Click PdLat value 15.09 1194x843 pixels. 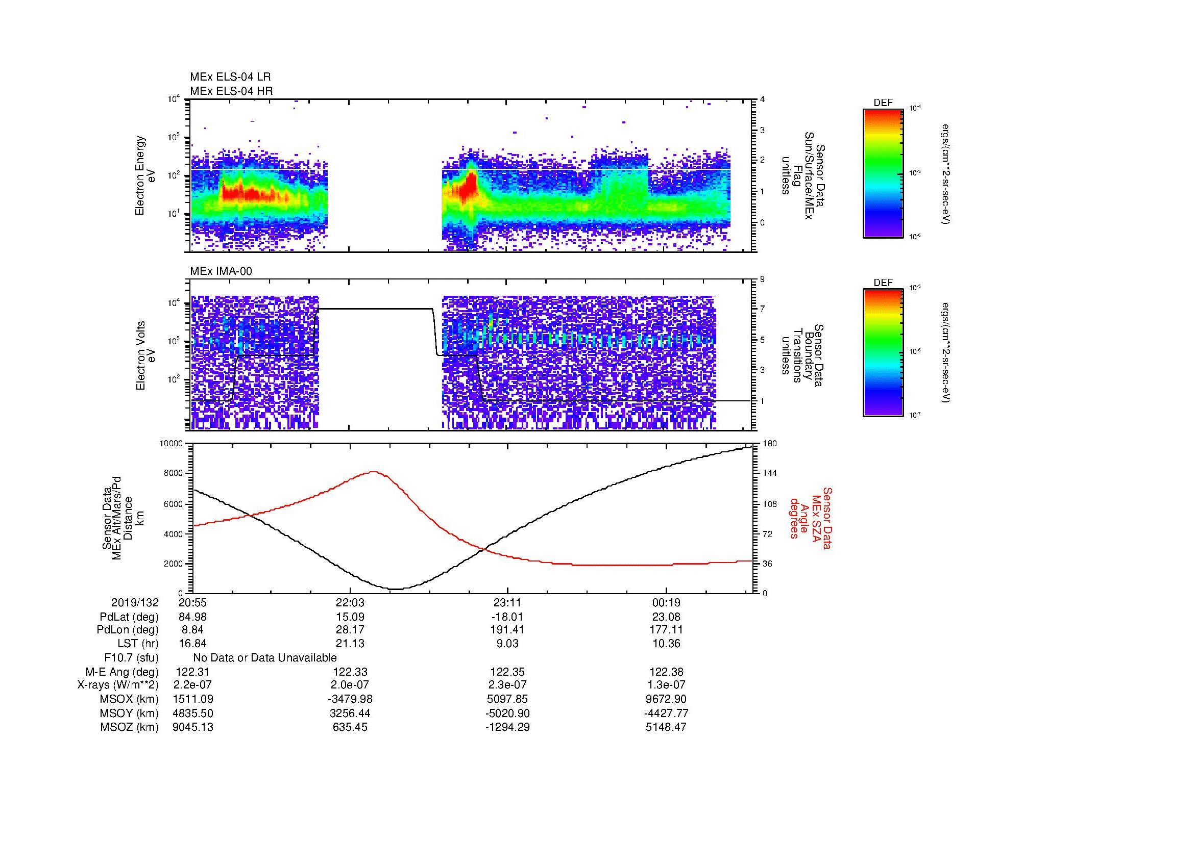point(350,617)
